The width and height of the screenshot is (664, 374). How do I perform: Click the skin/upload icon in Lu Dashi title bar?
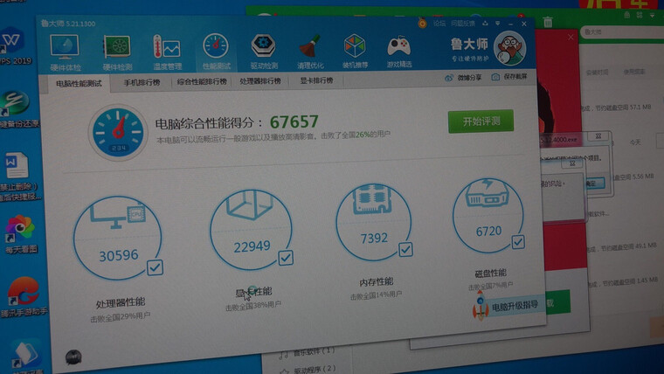click(x=485, y=24)
